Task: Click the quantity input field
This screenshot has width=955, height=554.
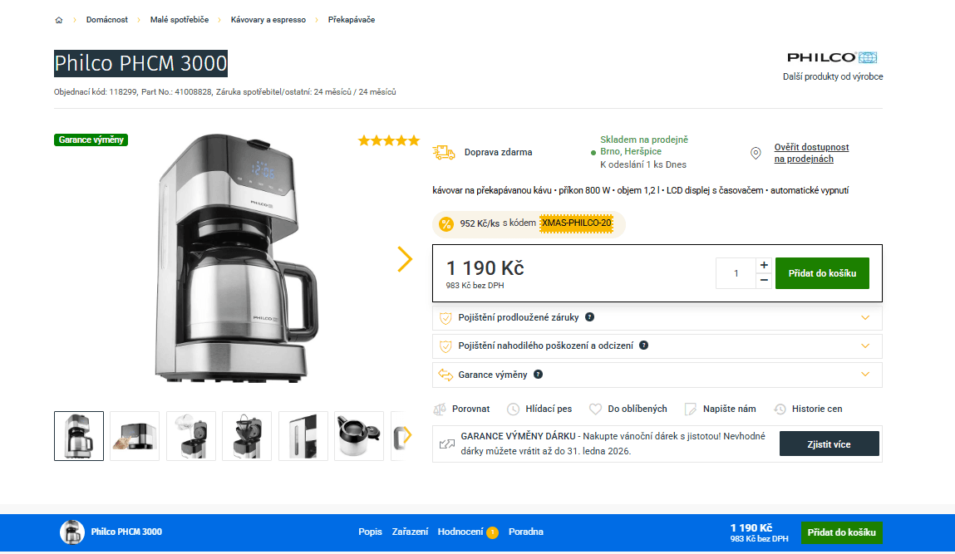Action: [x=736, y=273]
